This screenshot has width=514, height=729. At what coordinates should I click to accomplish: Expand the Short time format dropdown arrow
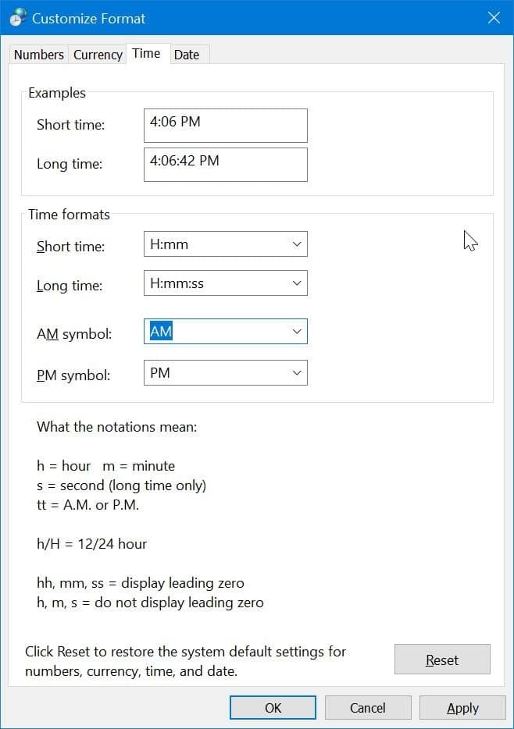pos(297,244)
